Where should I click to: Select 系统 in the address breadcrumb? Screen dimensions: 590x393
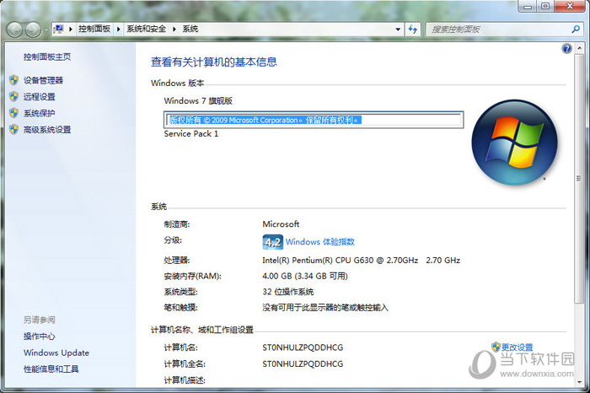[x=190, y=29]
